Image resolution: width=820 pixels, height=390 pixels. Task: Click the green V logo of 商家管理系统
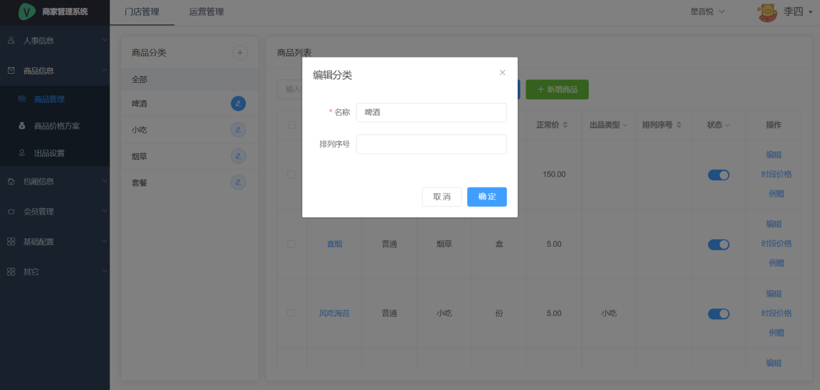pos(27,12)
